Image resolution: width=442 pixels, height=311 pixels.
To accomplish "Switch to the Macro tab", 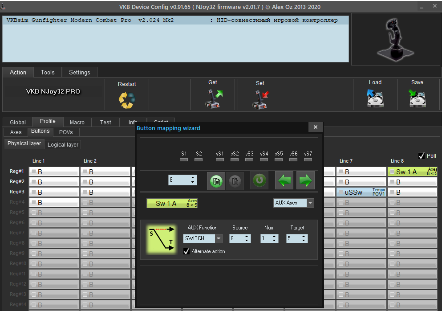I will (x=77, y=122).
